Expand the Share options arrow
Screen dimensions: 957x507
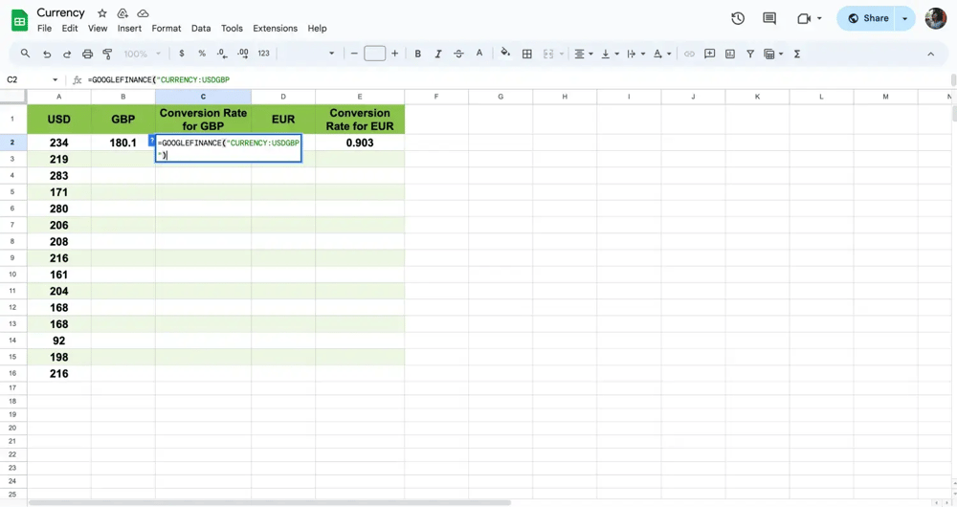tap(905, 18)
